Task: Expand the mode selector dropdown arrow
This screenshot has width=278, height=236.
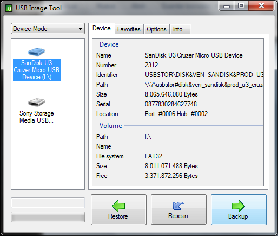Action: pyautogui.click(x=80, y=29)
